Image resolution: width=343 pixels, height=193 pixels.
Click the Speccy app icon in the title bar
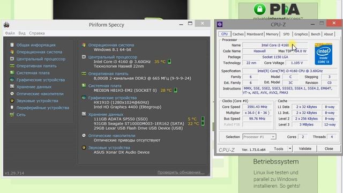point(6,25)
